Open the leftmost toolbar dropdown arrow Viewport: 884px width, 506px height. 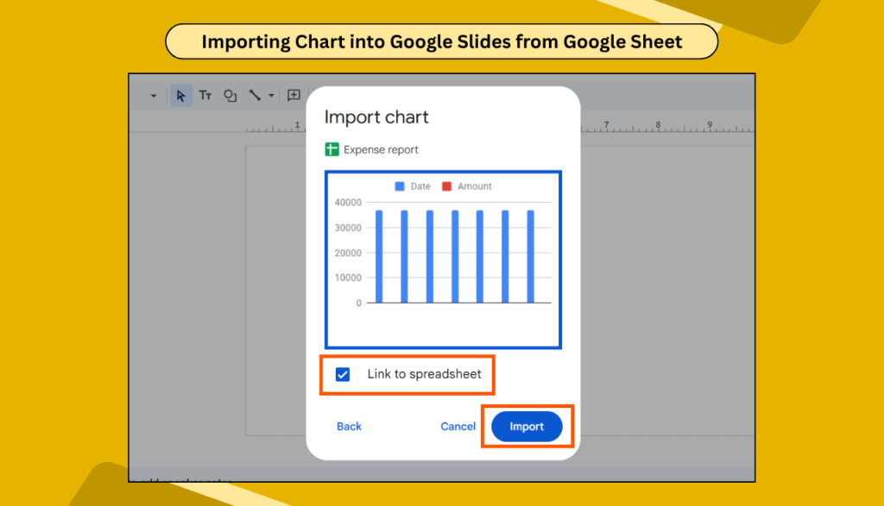coord(154,96)
